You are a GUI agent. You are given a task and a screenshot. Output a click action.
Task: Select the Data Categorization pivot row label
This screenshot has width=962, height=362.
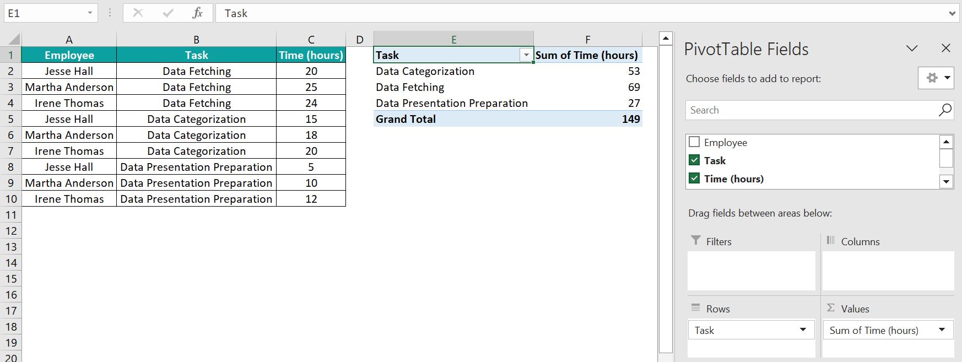pyautogui.click(x=453, y=71)
